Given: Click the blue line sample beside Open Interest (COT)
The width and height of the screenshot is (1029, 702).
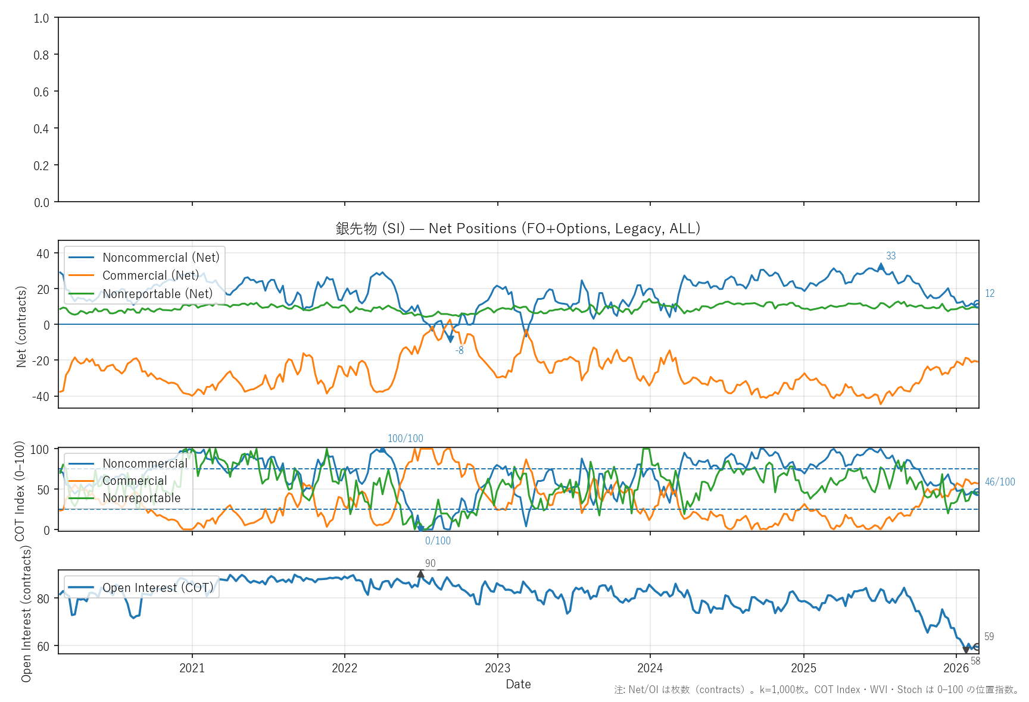Looking at the screenshot, I should pos(81,588).
